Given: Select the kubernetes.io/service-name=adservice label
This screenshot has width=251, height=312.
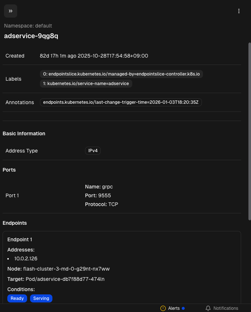Looking at the screenshot, I should pos(86,84).
